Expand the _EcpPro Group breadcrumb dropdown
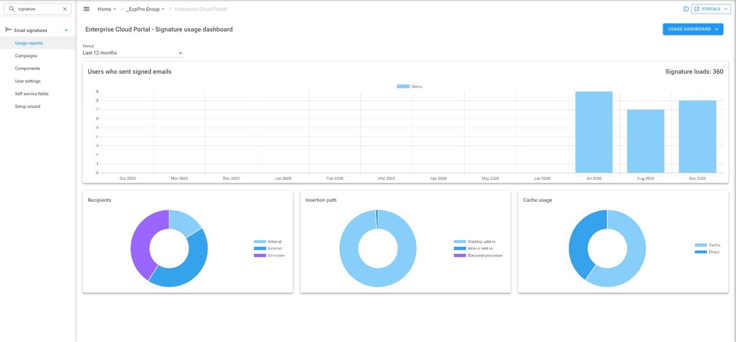The image size is (736, 342). (146, 9)
